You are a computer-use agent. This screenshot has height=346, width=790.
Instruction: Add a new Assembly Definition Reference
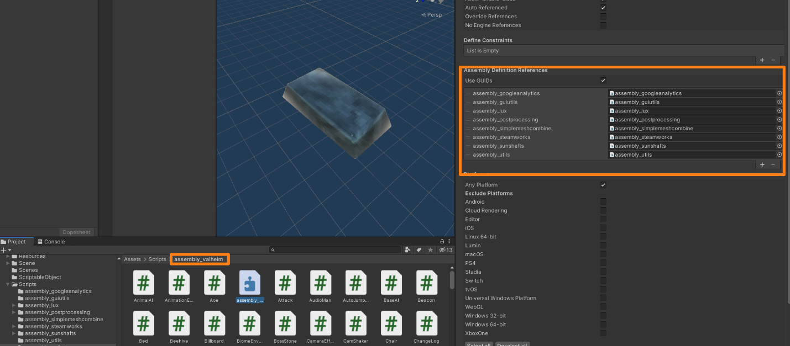(x=762, y=164)
